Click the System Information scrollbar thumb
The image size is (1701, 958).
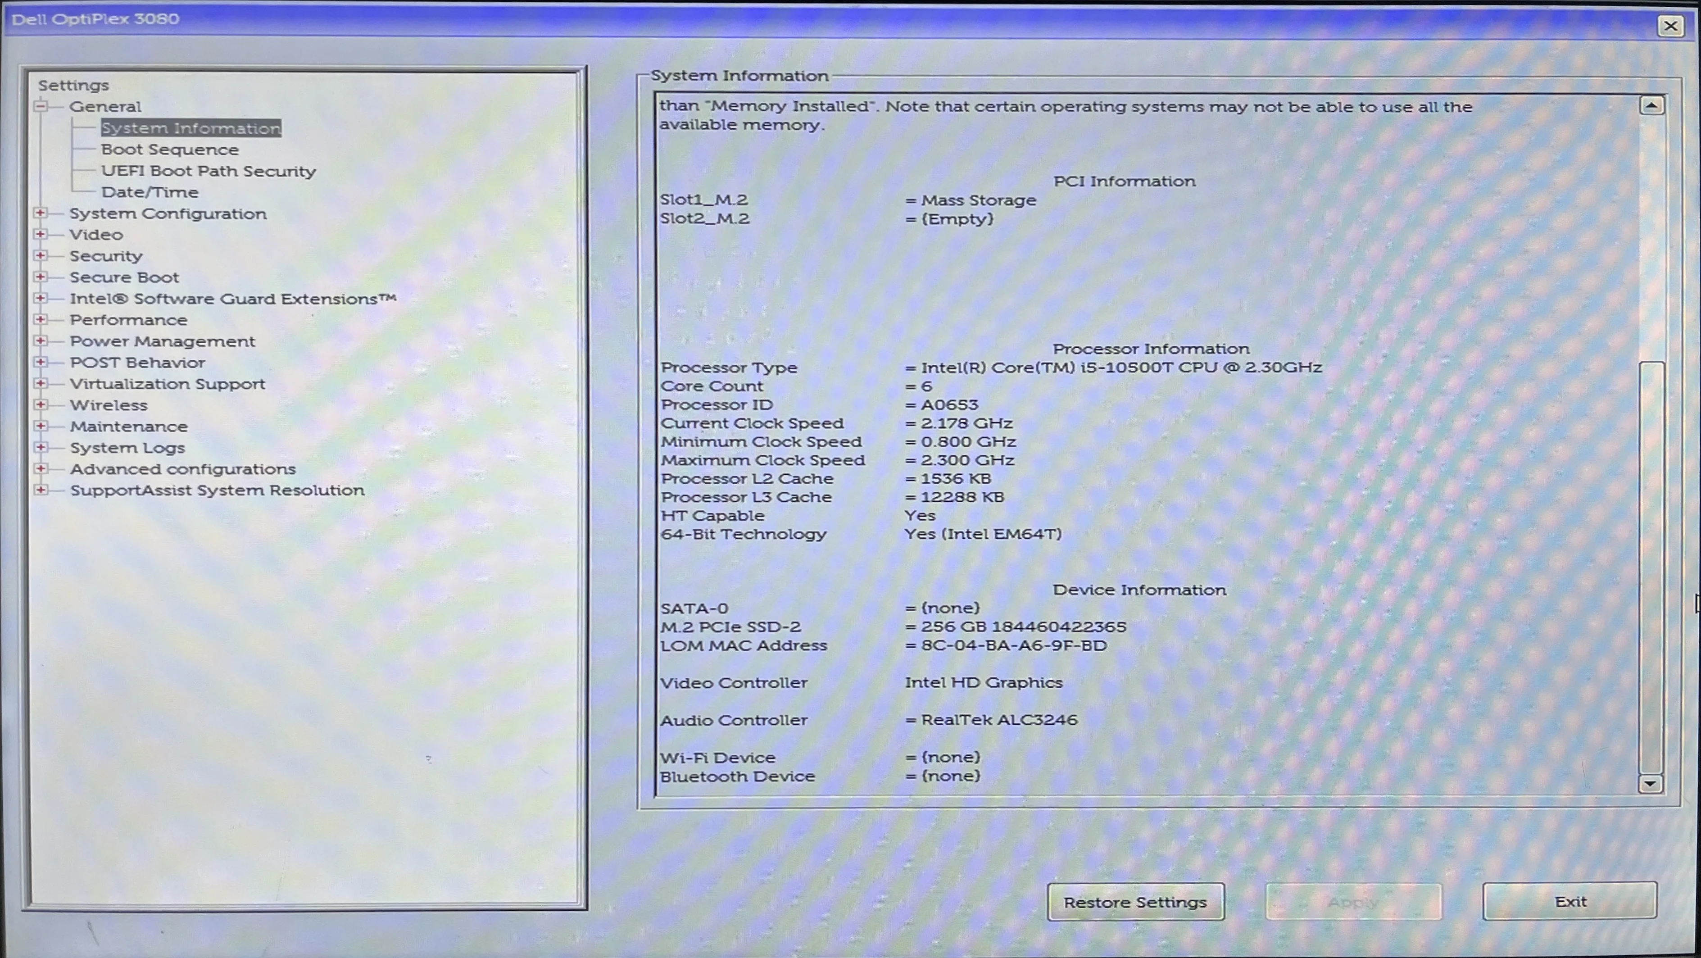(x=1651, y=568)
